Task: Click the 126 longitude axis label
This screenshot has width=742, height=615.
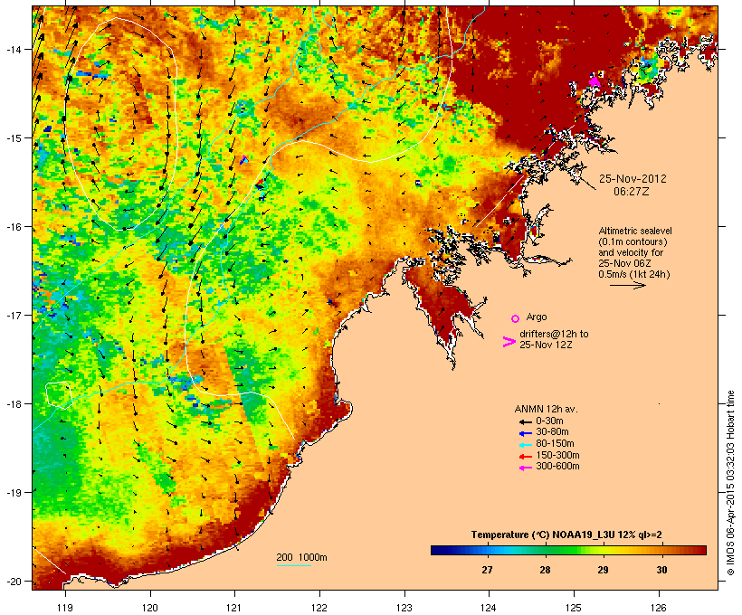Action: pos(658,608)
